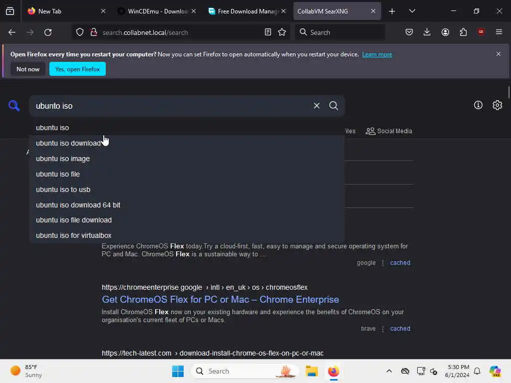Choose suggestion 'ubuntu iso'
The image size is (511, 383).
187,128
